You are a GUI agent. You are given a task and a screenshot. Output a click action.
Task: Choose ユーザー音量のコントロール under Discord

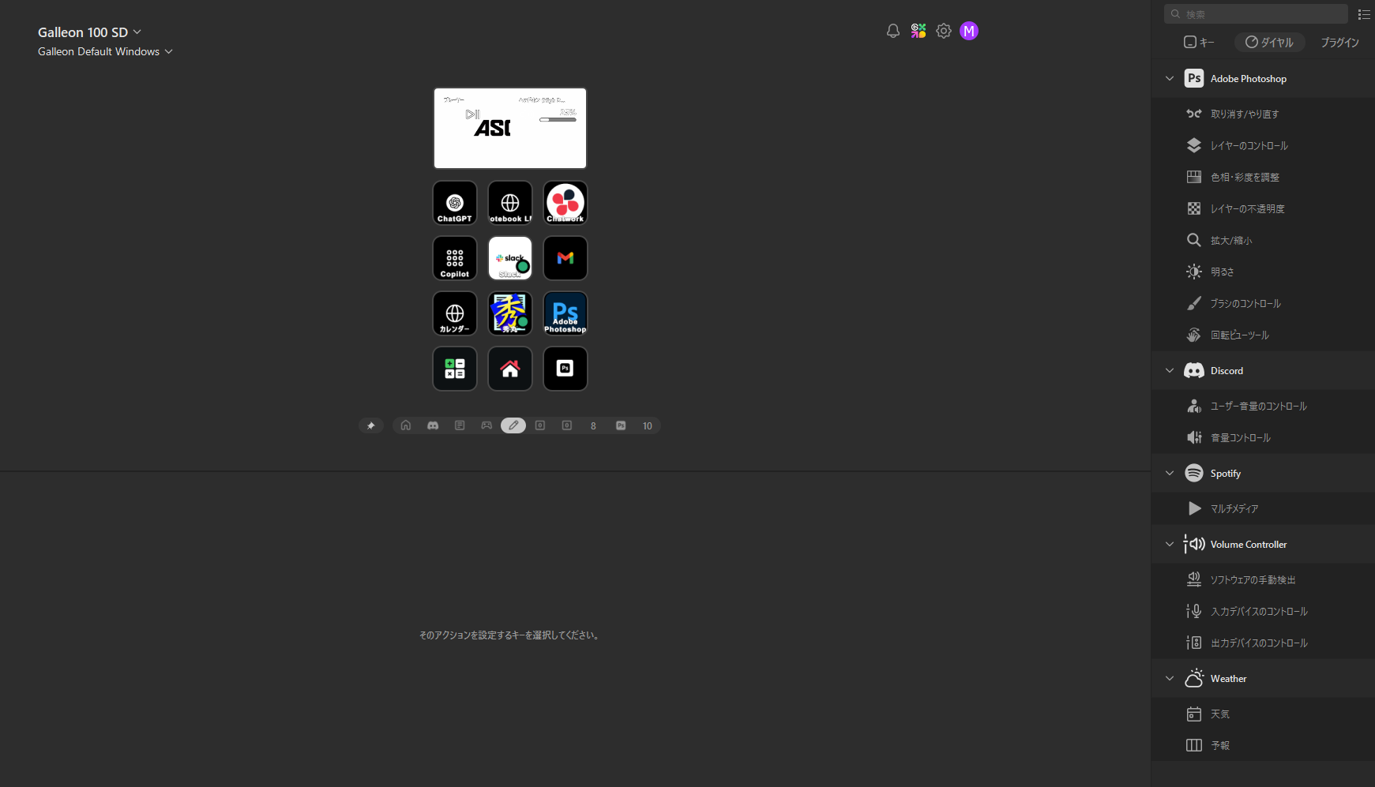tap(1263, 406)
